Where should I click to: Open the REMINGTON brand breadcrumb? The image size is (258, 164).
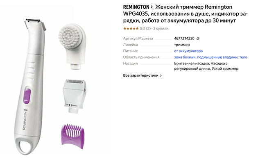click(136, 7)
